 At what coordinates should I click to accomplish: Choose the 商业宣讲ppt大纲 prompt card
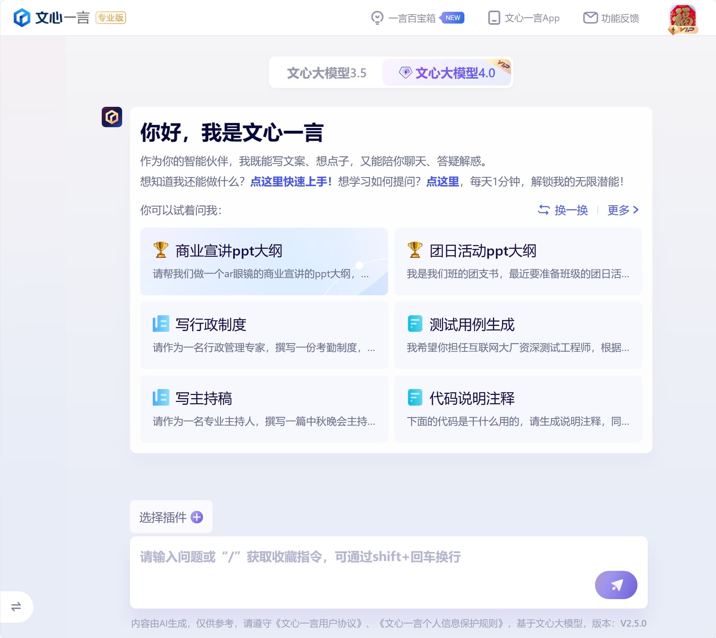pyautogui.click(x=264, y=261)
